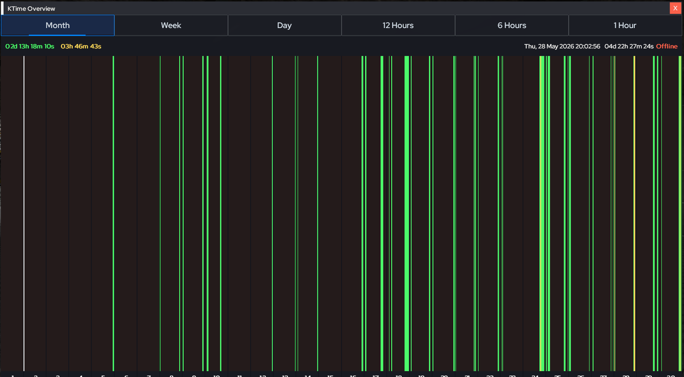Select the 1 Hour tab
Screen dimensions: 684x377
[x=625, y=25]
